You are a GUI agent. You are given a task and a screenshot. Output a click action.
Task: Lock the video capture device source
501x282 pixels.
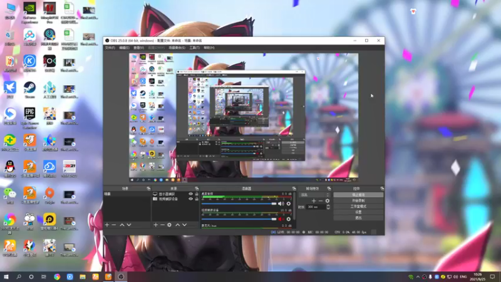click(x=197, y=199)
